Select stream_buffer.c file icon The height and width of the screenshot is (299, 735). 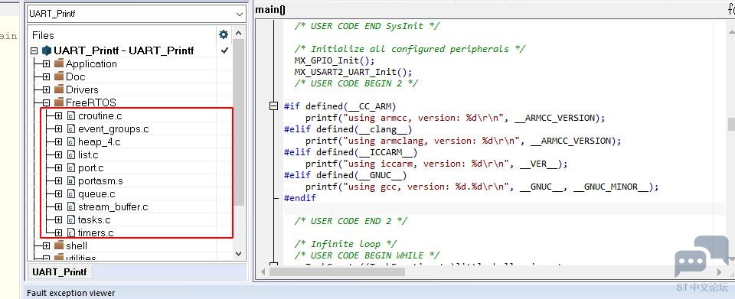(70, 206)
